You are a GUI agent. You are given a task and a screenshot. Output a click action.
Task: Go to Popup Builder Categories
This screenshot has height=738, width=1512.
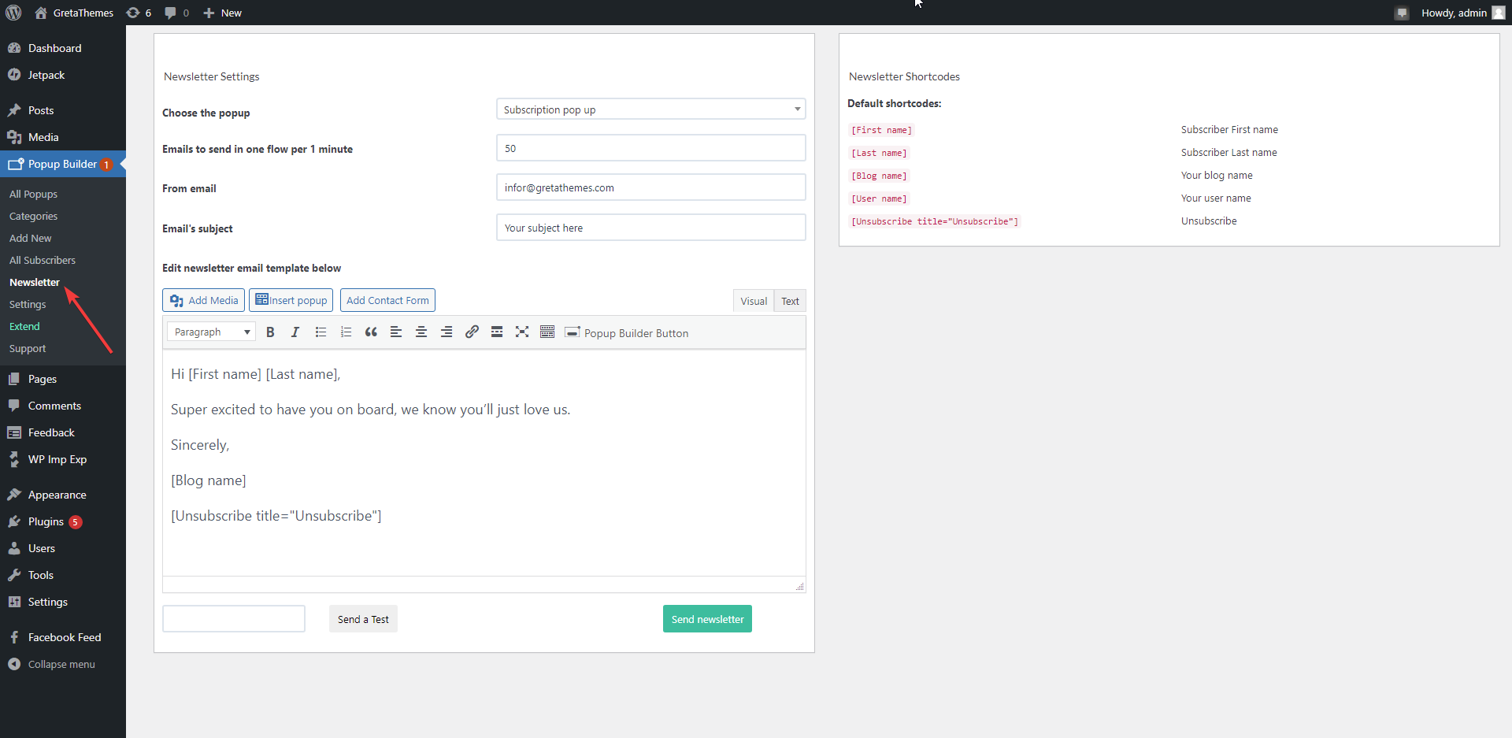pos(33,216)
